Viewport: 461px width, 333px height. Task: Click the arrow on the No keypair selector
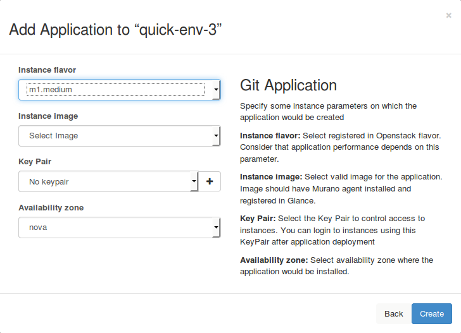[x=194, y=182]
